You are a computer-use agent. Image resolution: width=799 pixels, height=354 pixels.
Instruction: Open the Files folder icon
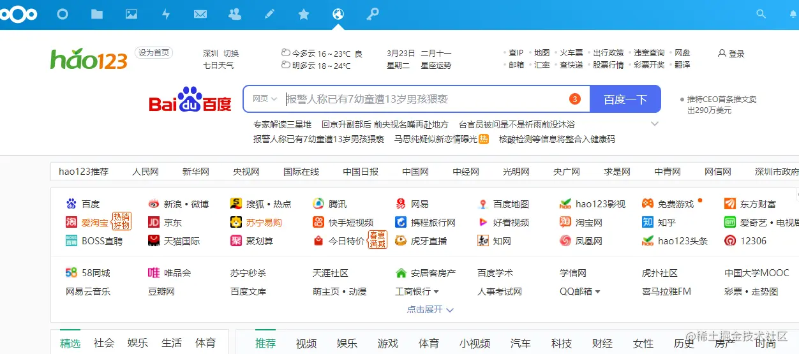tap(97, 14)
